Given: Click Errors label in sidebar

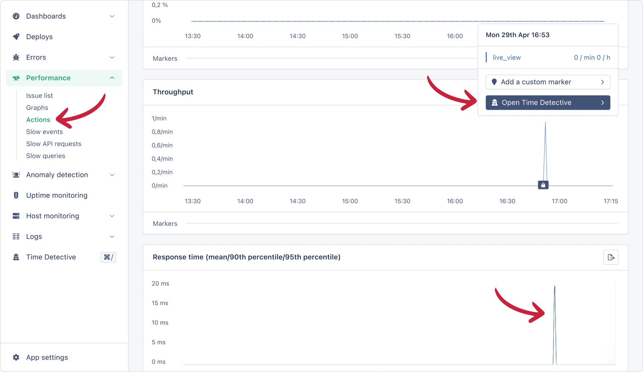Looking at the screenshot, I should [36, 57].
